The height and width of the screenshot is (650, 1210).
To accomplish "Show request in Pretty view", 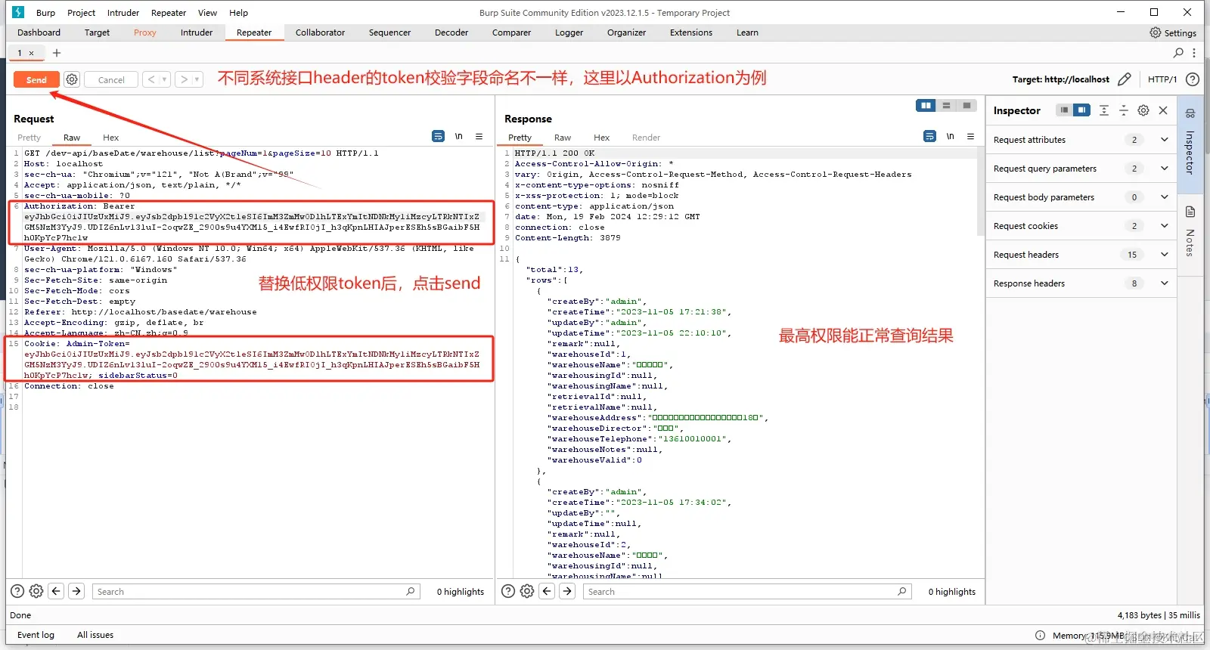I will pos(29,138).
